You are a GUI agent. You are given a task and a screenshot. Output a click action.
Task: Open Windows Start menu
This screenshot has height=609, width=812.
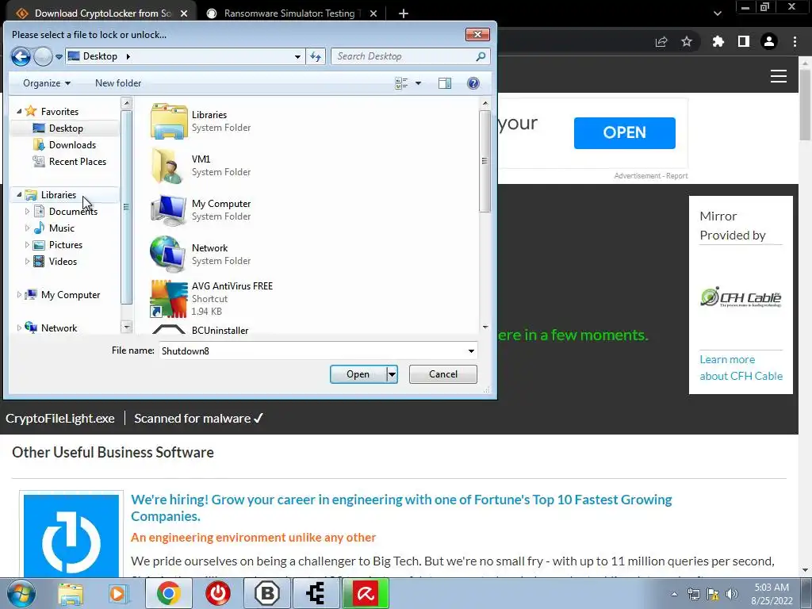pos(21,593)
